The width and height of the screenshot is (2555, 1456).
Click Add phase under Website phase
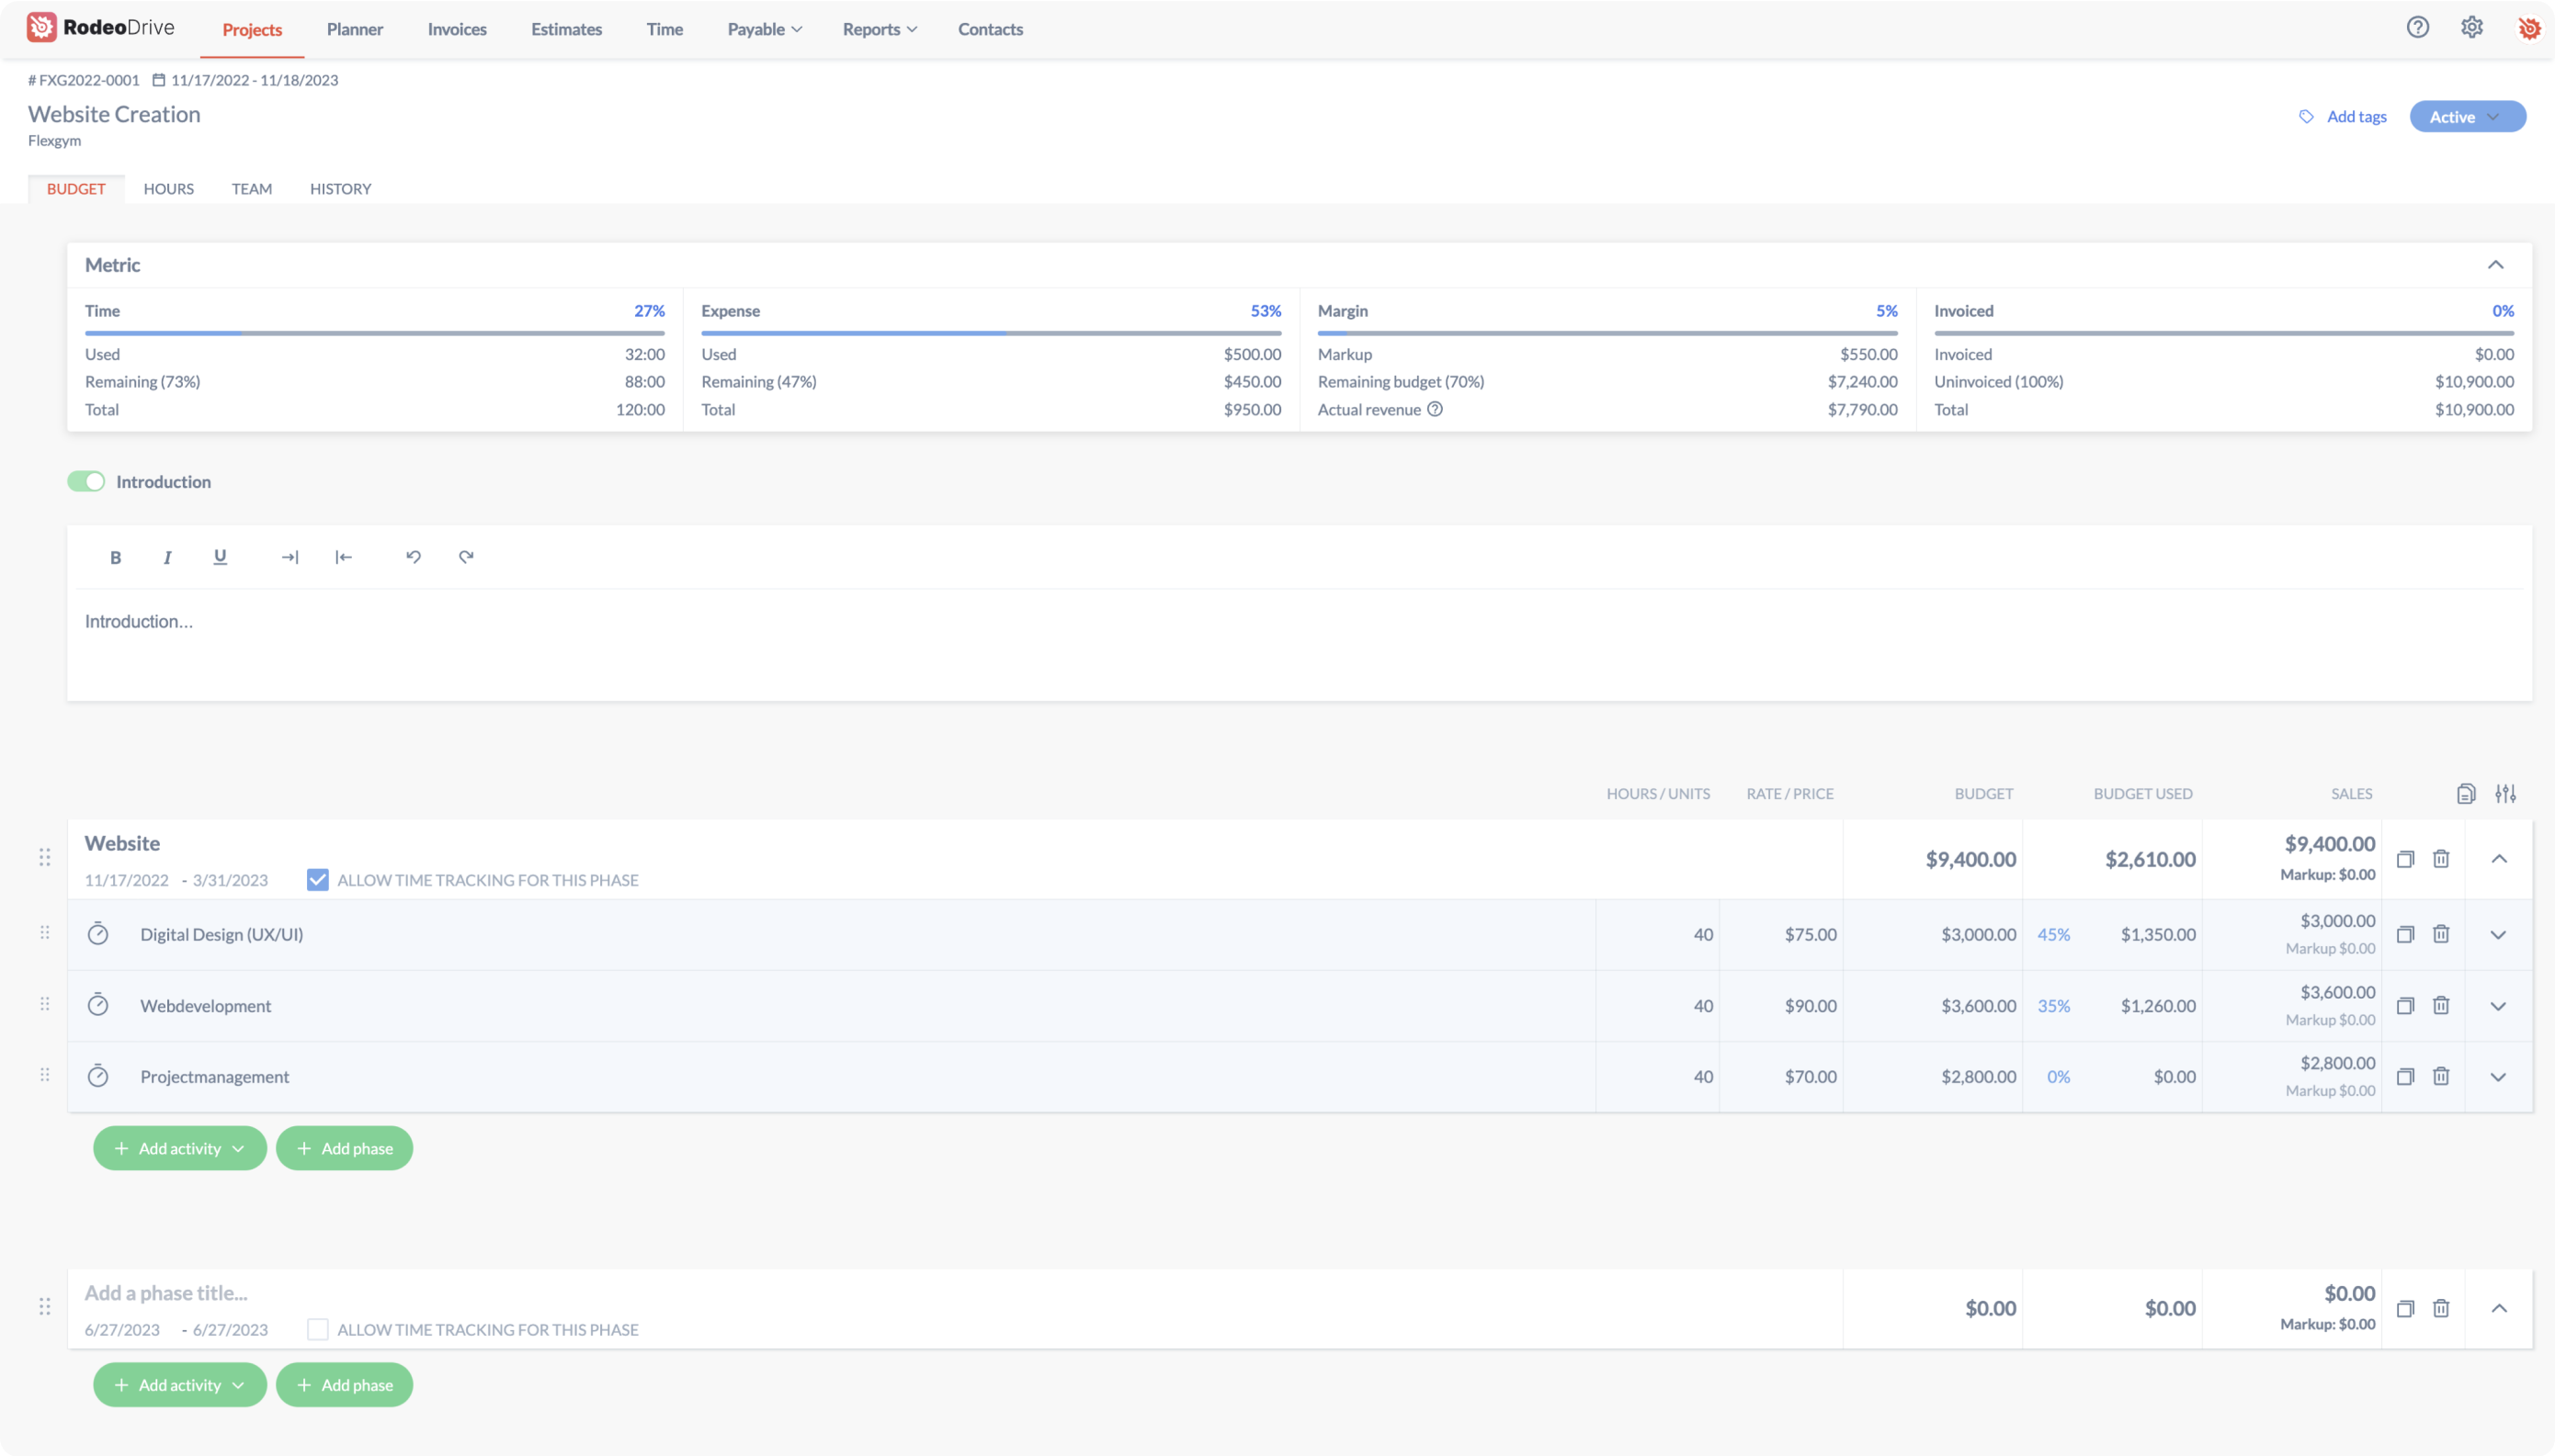[x=344, y=1148]
